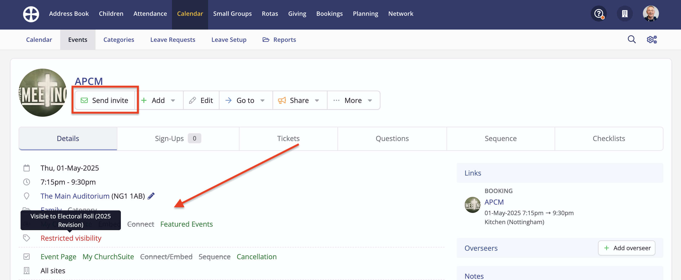Click Featured Events
This screenshot has width=681, height=280.
point(186,224)
